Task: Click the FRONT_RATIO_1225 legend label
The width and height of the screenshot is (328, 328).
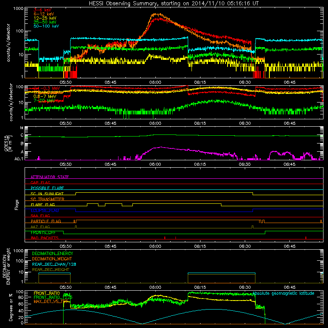Action: 53,297
